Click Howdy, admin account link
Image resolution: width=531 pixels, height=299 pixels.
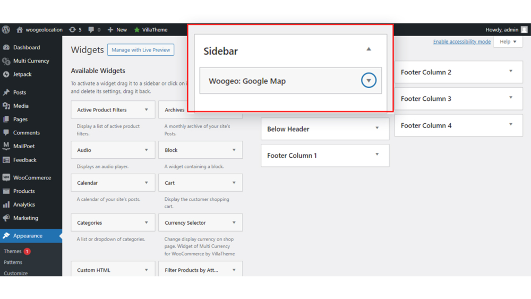click(x=502, y=30)
